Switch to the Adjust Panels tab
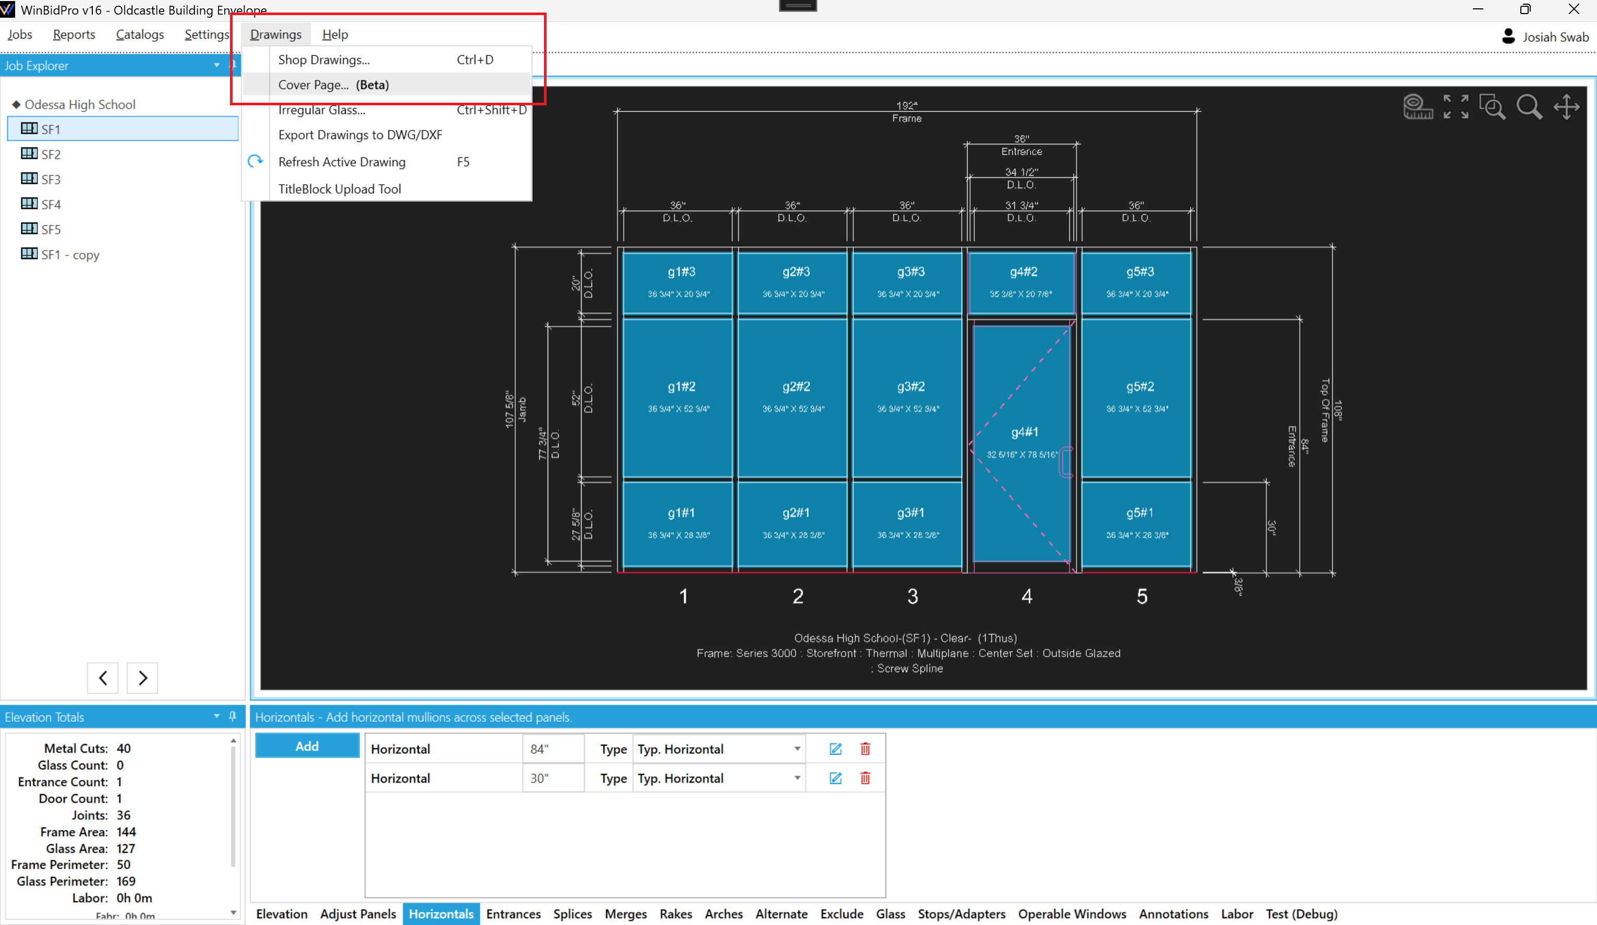 point(358,914)
